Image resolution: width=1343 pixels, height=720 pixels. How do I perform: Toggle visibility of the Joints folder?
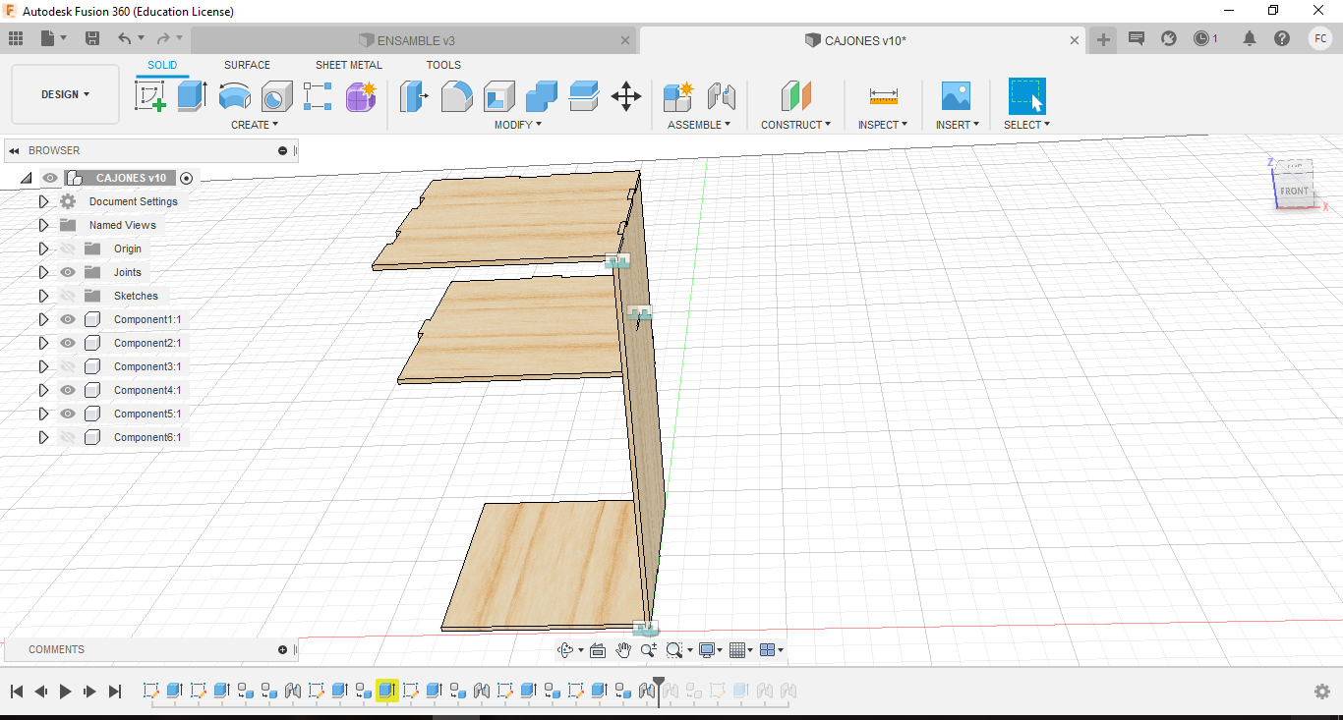pos(68,272)
